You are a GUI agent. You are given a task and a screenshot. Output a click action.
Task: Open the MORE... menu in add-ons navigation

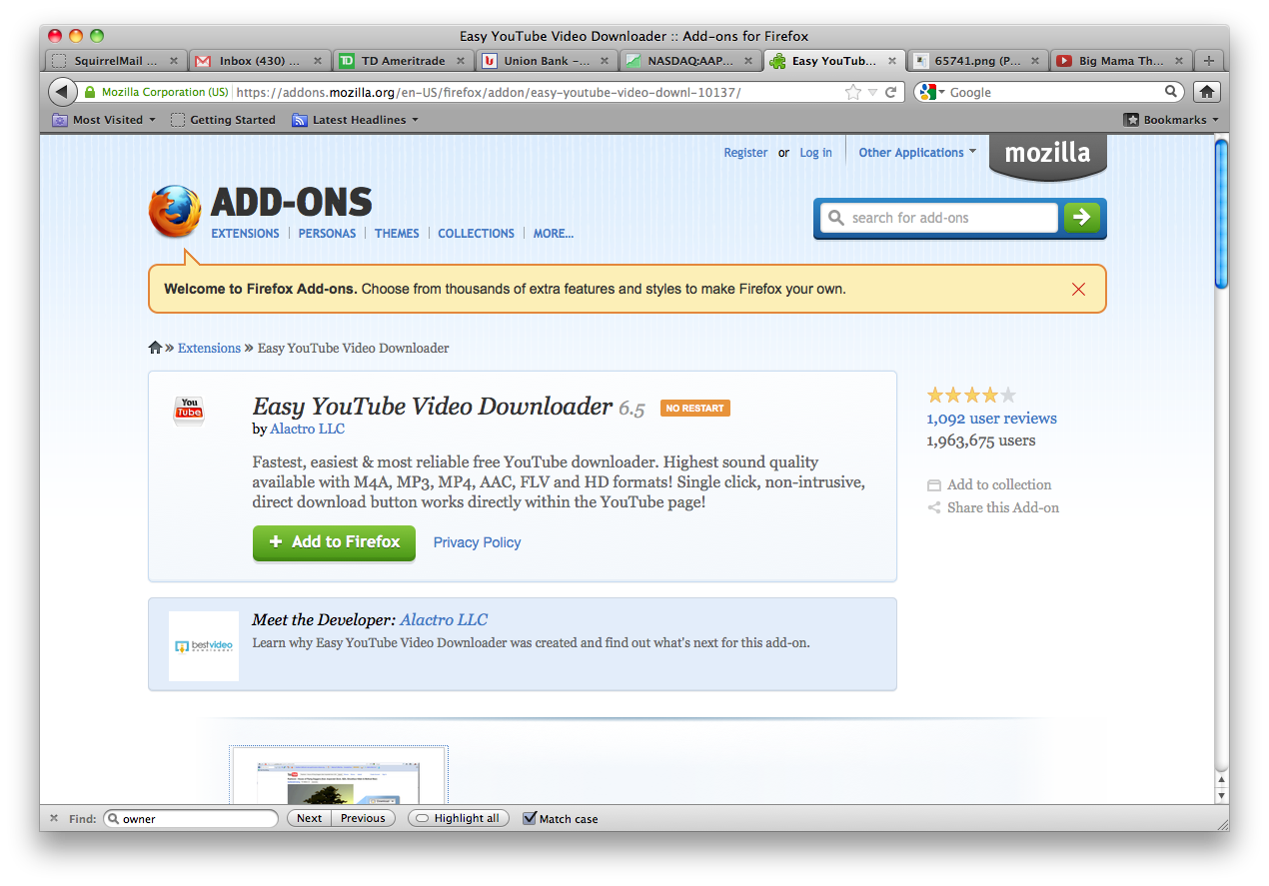click(554, 233)
